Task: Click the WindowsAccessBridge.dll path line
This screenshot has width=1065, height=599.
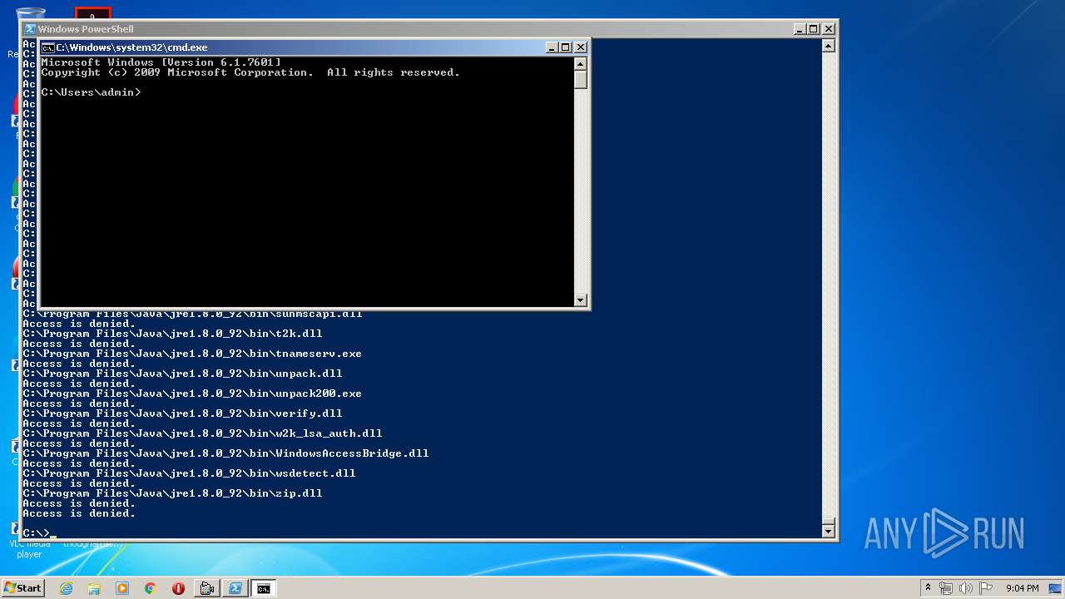Action: [x=225, y=453]
